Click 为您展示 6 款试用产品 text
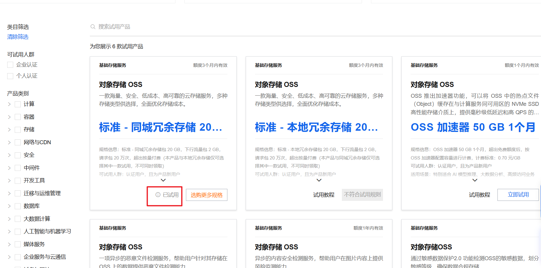This screenshot has height=268, width=541. click(x=117, y=46)
